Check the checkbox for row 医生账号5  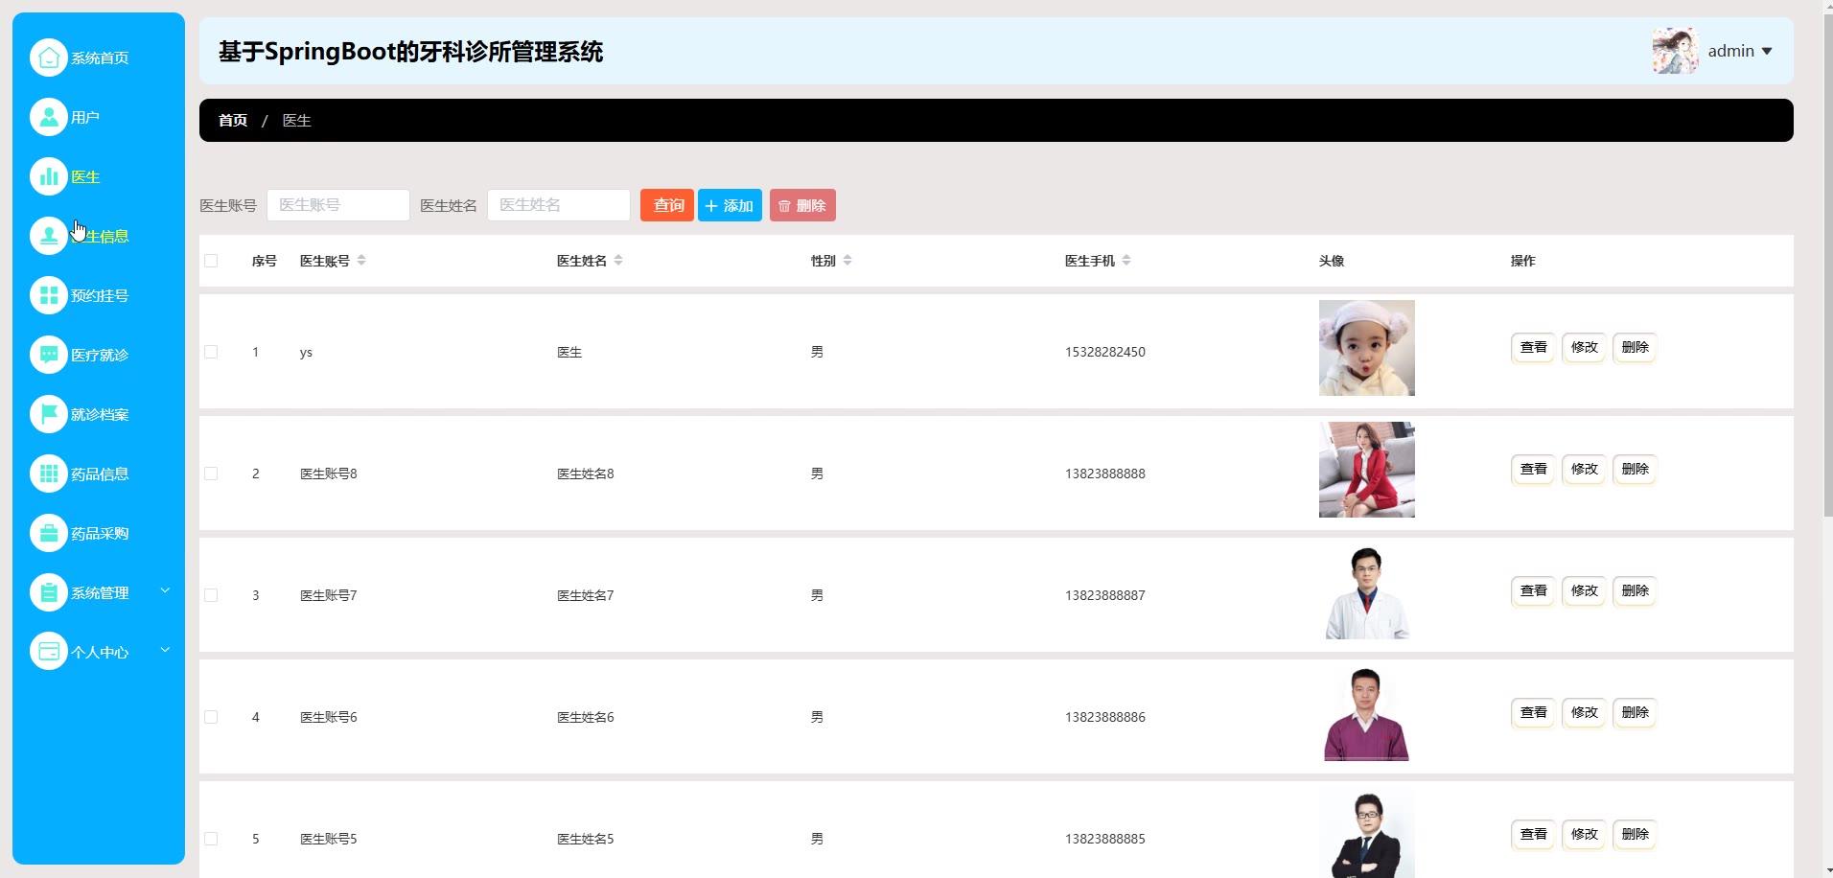[x=211, y=839]
